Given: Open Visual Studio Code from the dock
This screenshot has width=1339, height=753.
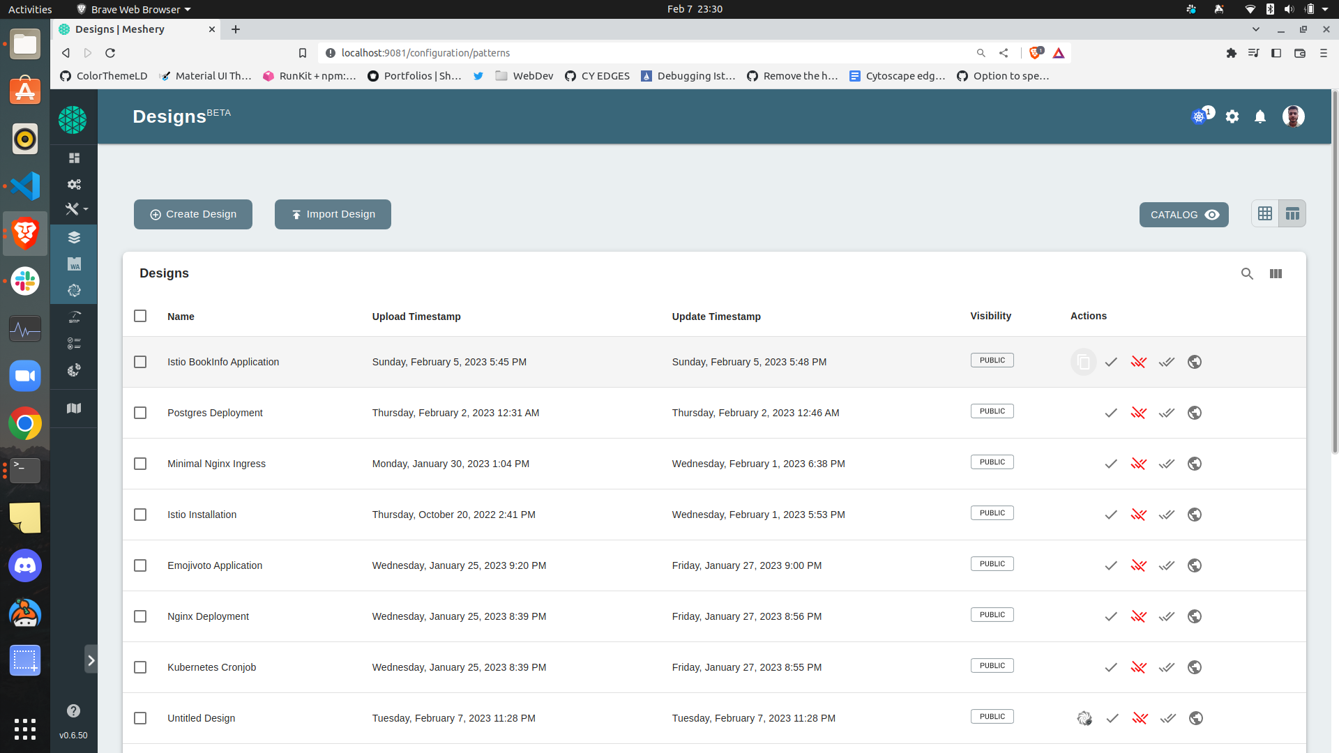Looking at the screenshot, I should (x=25, y=186).
